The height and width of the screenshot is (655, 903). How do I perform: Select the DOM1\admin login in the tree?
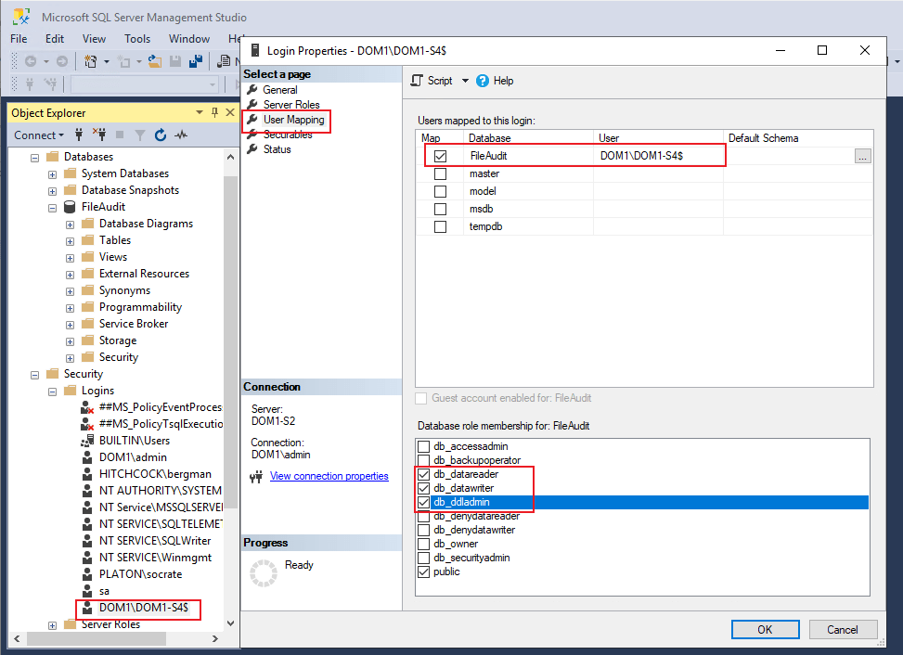[133, 457]
